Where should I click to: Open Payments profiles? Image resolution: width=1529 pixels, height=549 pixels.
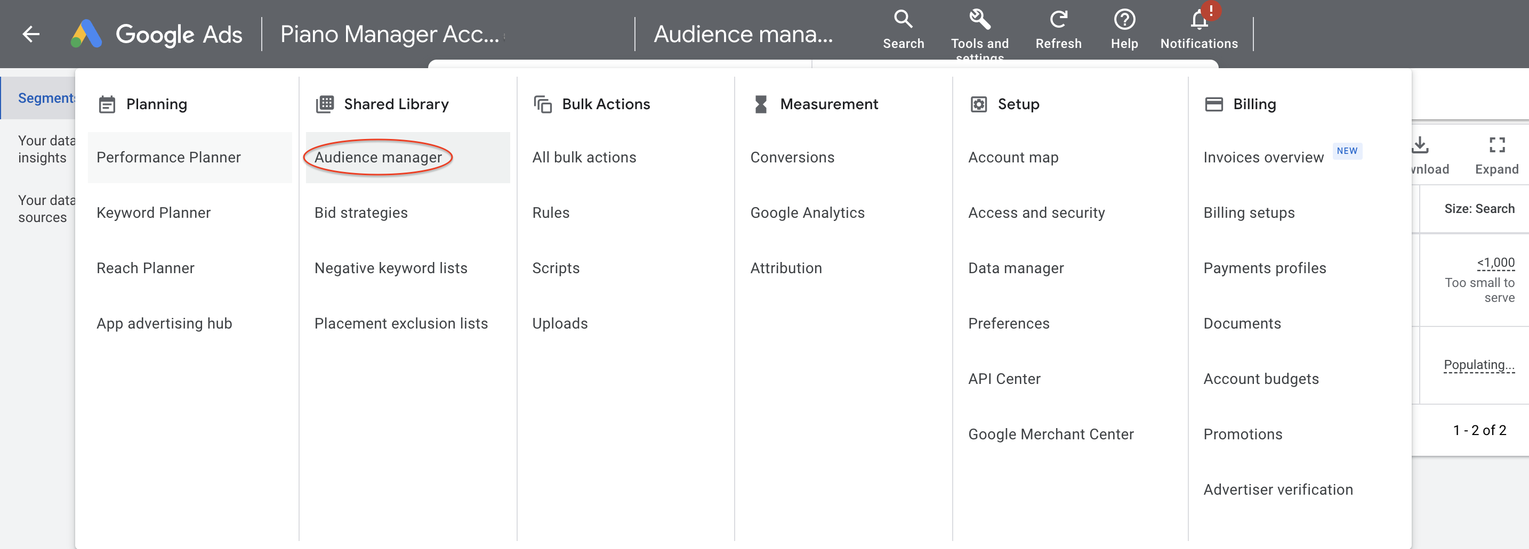(1264, 268)
